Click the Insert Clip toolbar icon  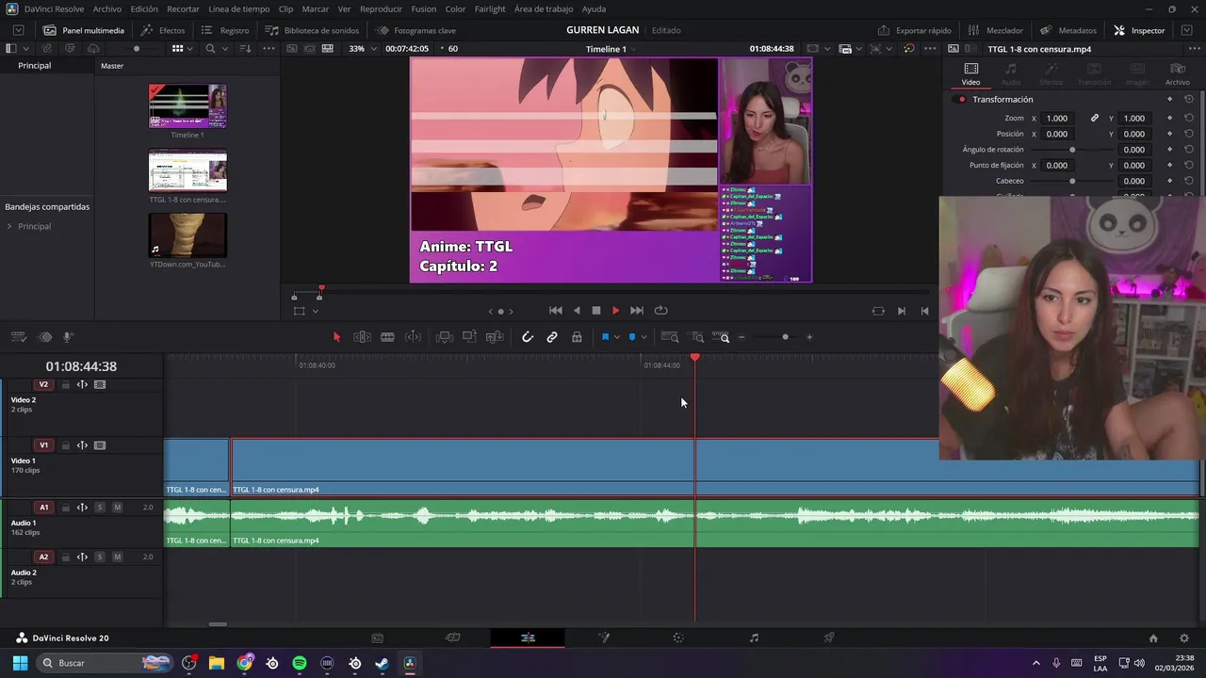(x=445, y=337)
